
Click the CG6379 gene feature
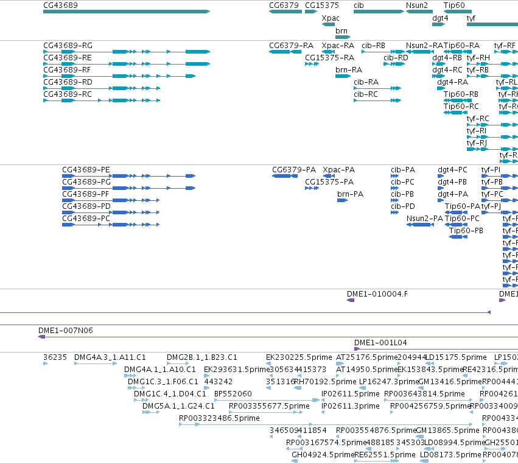point(285,12)
